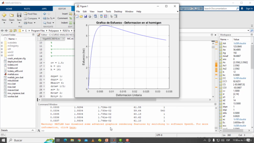Open the Insert menu in Figure 1

coord(100,12)
